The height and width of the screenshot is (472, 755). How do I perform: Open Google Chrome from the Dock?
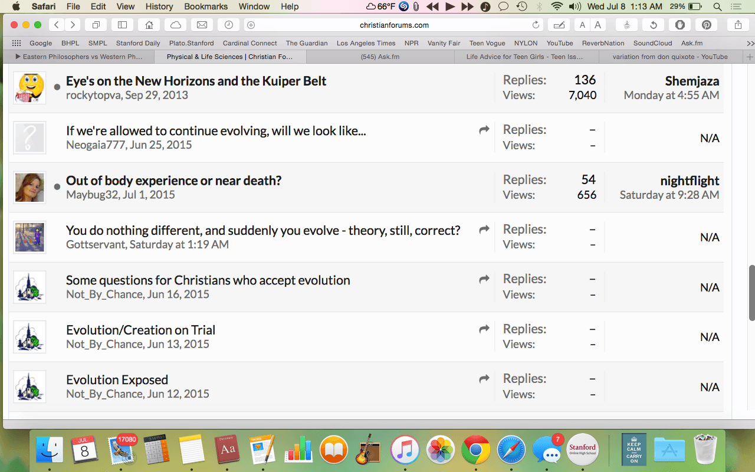pos(475,451)
